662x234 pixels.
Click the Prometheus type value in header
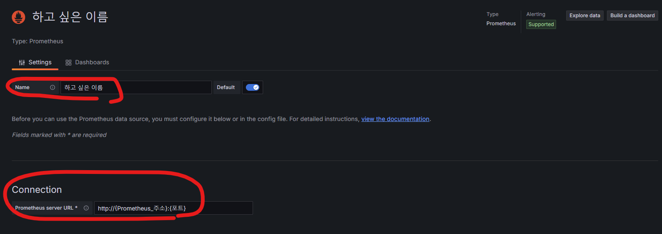pyautogui.click(x=501, y=24)
